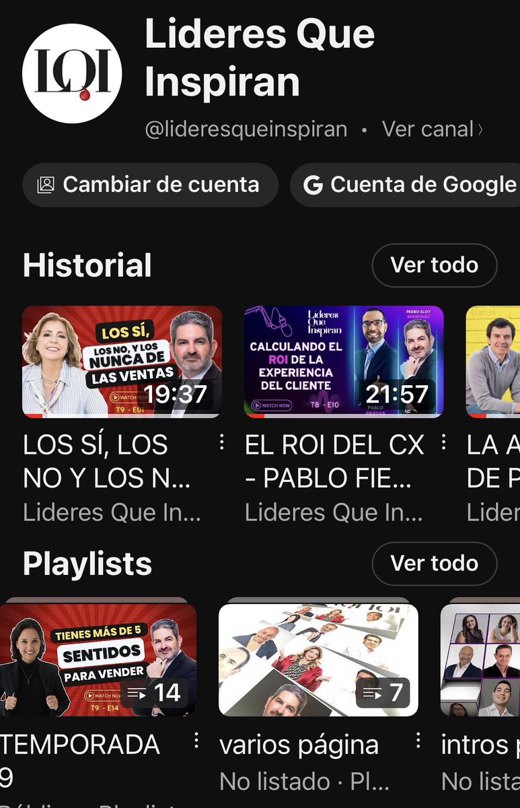Tap the switch-account icon in Cambiar de cuenta
This screenshot has width=520, height=808.
(x=45, y=184)
